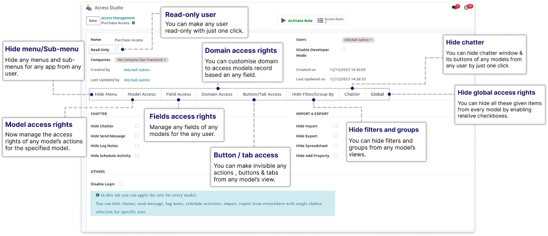Click the info icon in the blue notice
This screenshot has height=236, width=548.
coord(98,195)
